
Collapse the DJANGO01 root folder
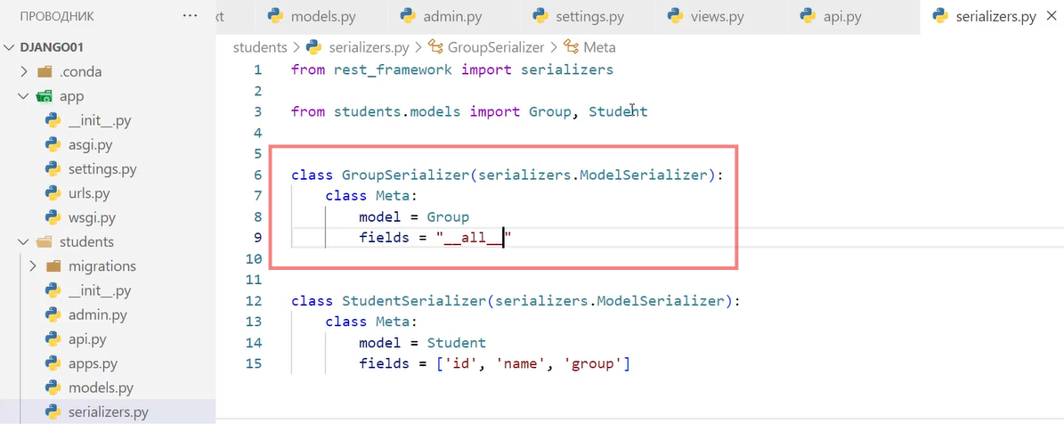point(10,47)
